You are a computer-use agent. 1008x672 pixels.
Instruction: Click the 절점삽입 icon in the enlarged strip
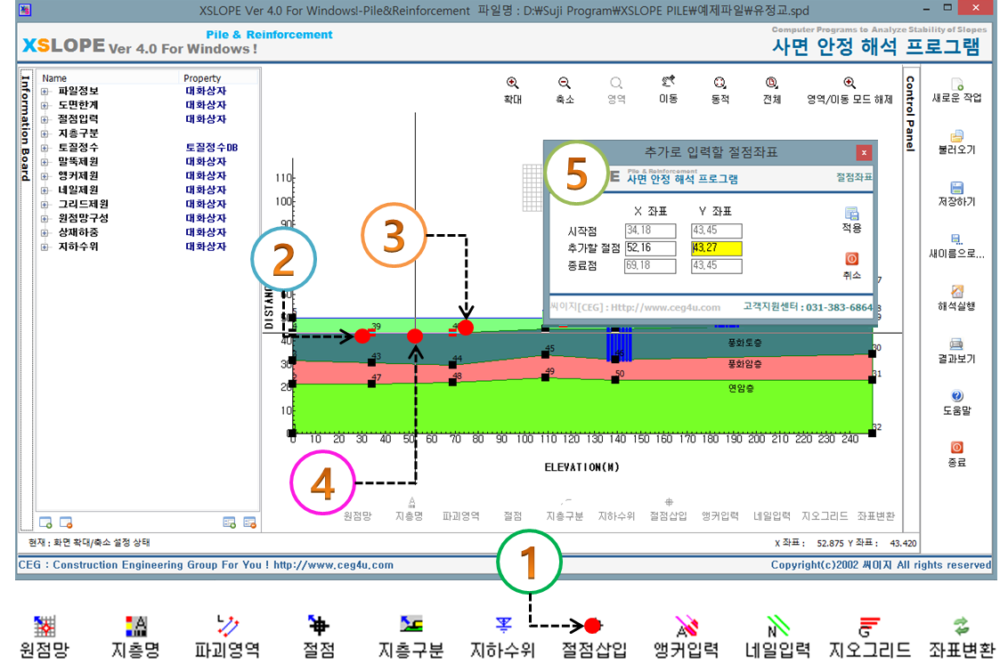click(593, 626)
